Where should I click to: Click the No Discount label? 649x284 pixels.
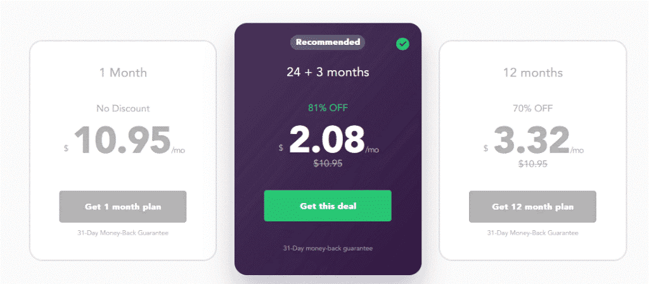click(123, 109)
